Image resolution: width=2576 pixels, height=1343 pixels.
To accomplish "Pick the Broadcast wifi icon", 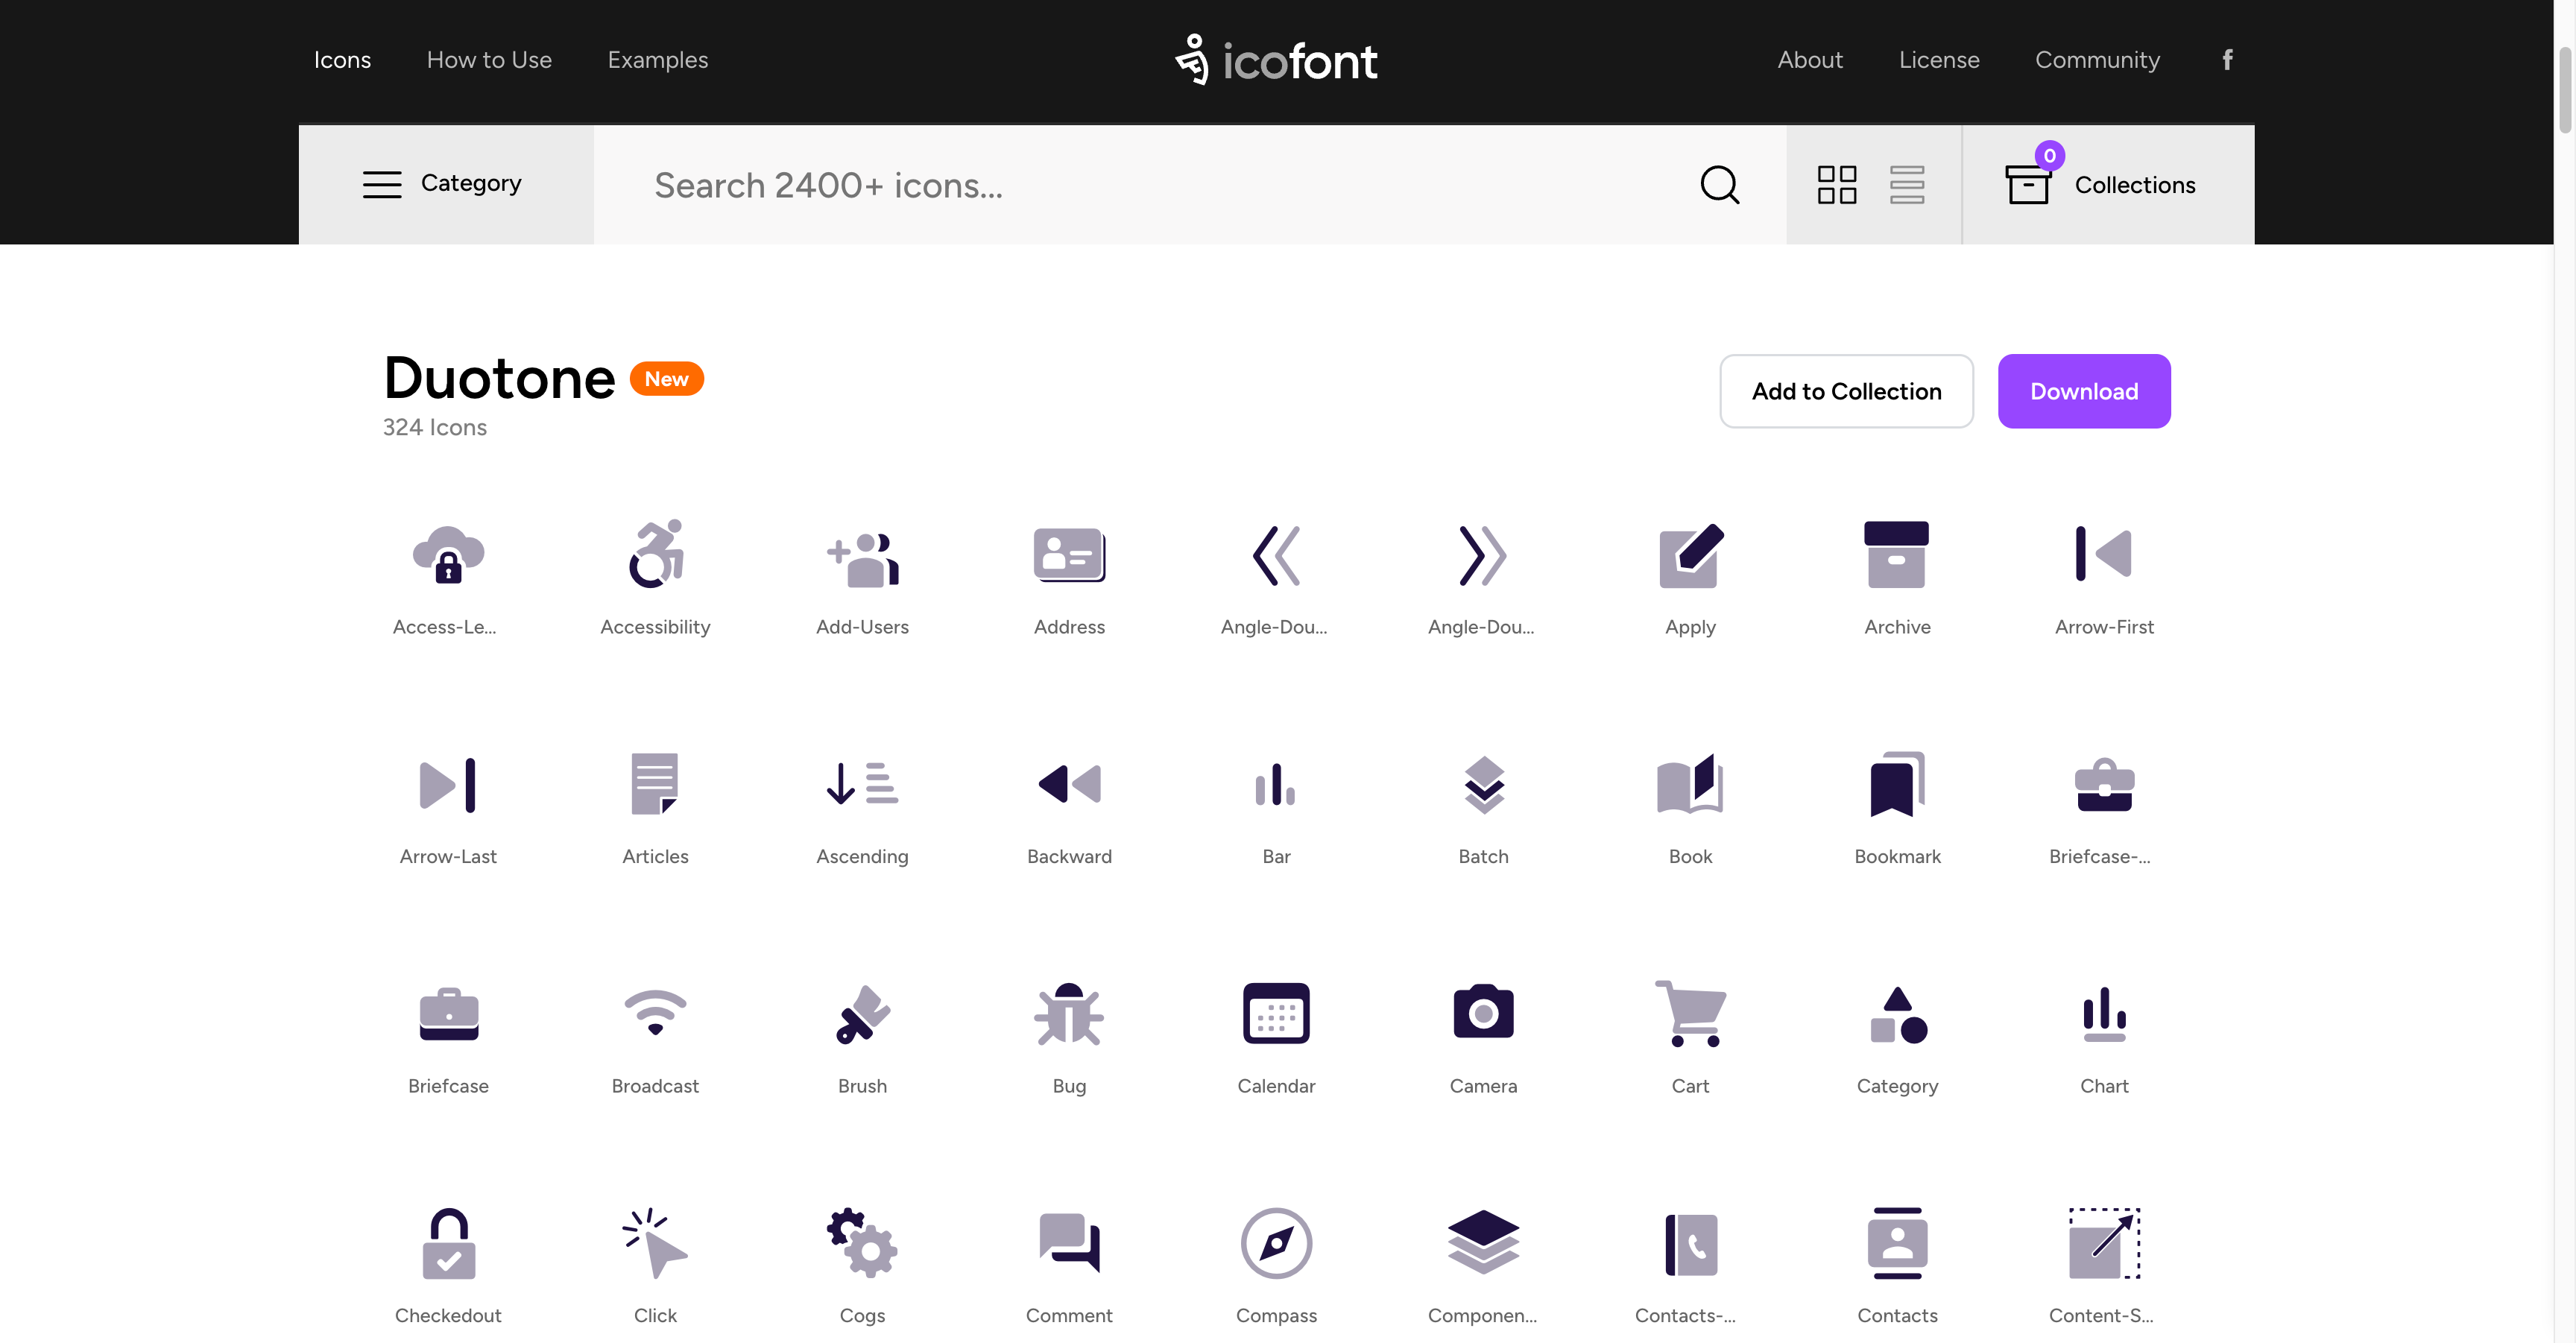I will (x=655, y=1013).
